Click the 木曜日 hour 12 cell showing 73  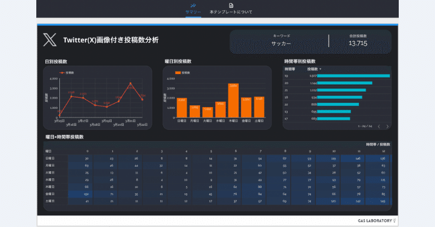(x=378, y=187)
